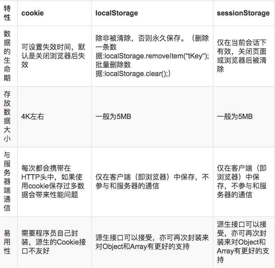Click the 特性 header cell

pos(7,13)
